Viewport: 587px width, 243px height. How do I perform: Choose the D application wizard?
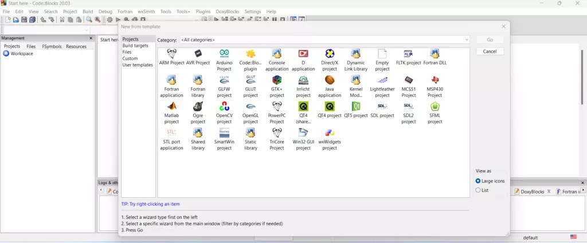click(303, 60)
